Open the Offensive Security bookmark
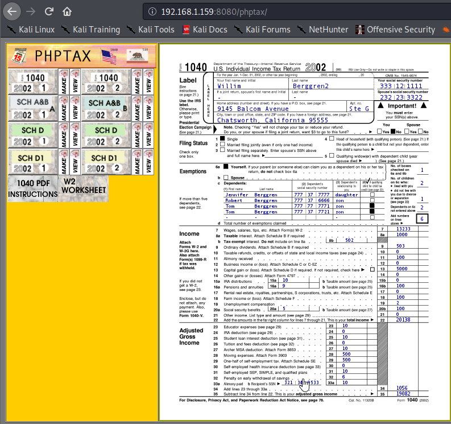The width and height of the screenshot is (451, 424). tap(395, 30)
